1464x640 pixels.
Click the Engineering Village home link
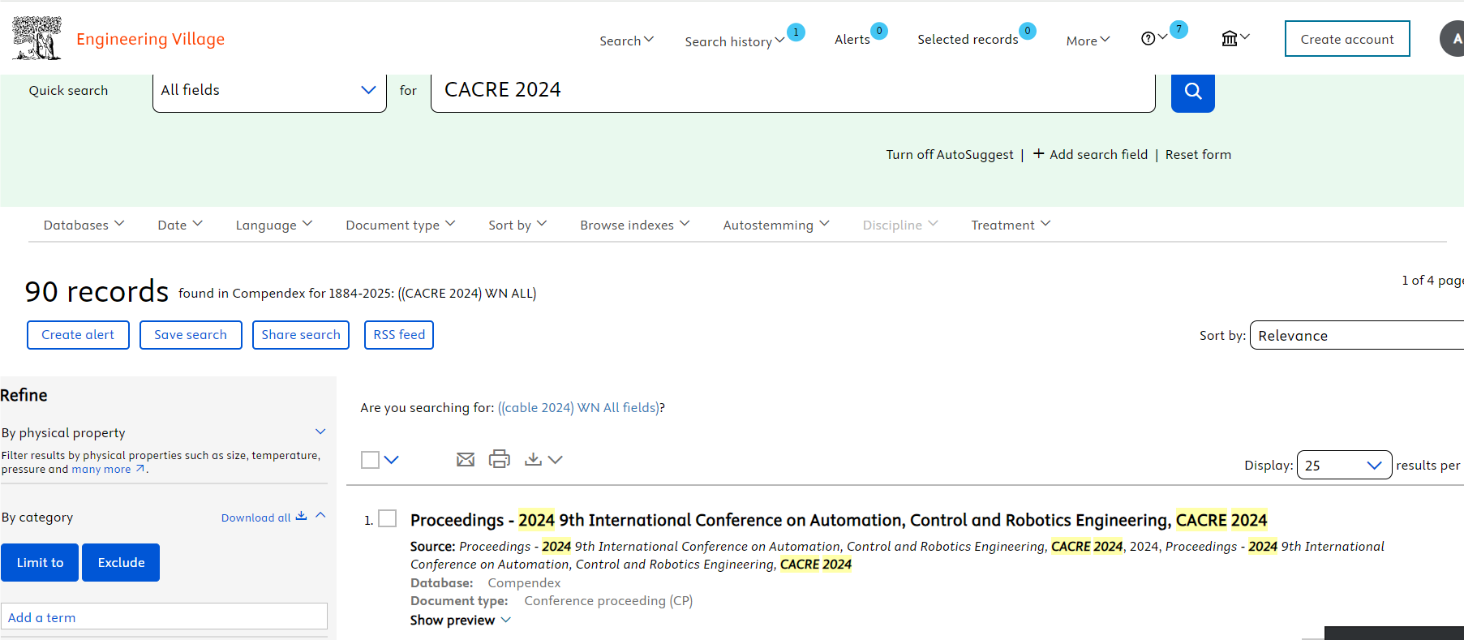click(x=150, y=39)
